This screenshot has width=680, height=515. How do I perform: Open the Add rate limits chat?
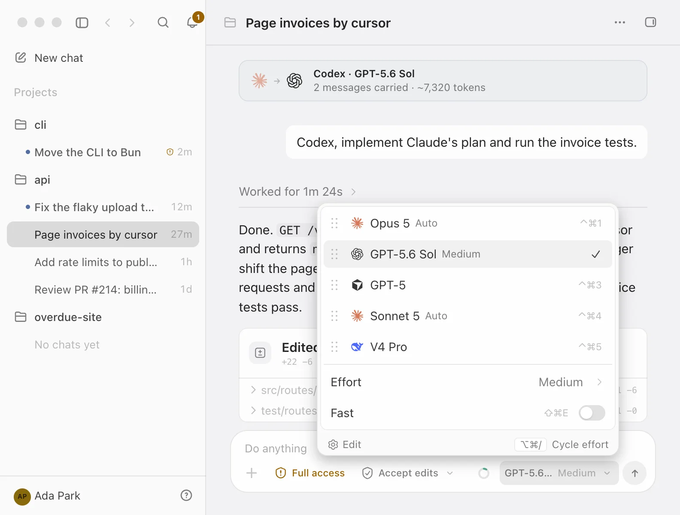103,262
